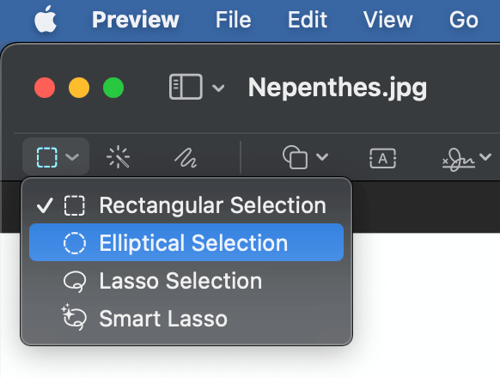This screenshot has width=500, height=378.
Task: Expand the selection tools chevron
Action: (x=72, y=157)
